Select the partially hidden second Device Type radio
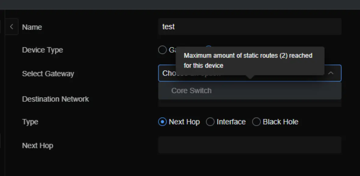This screenshot has height=176, width=360. [x=209, y=48]
